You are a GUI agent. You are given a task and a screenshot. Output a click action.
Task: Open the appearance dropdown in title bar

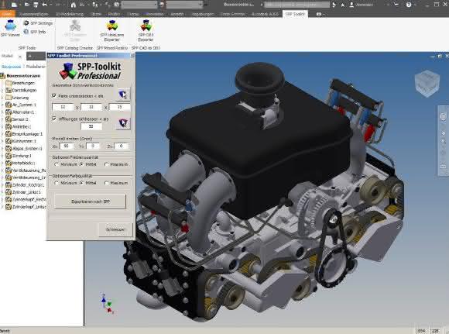click(184, 5)
